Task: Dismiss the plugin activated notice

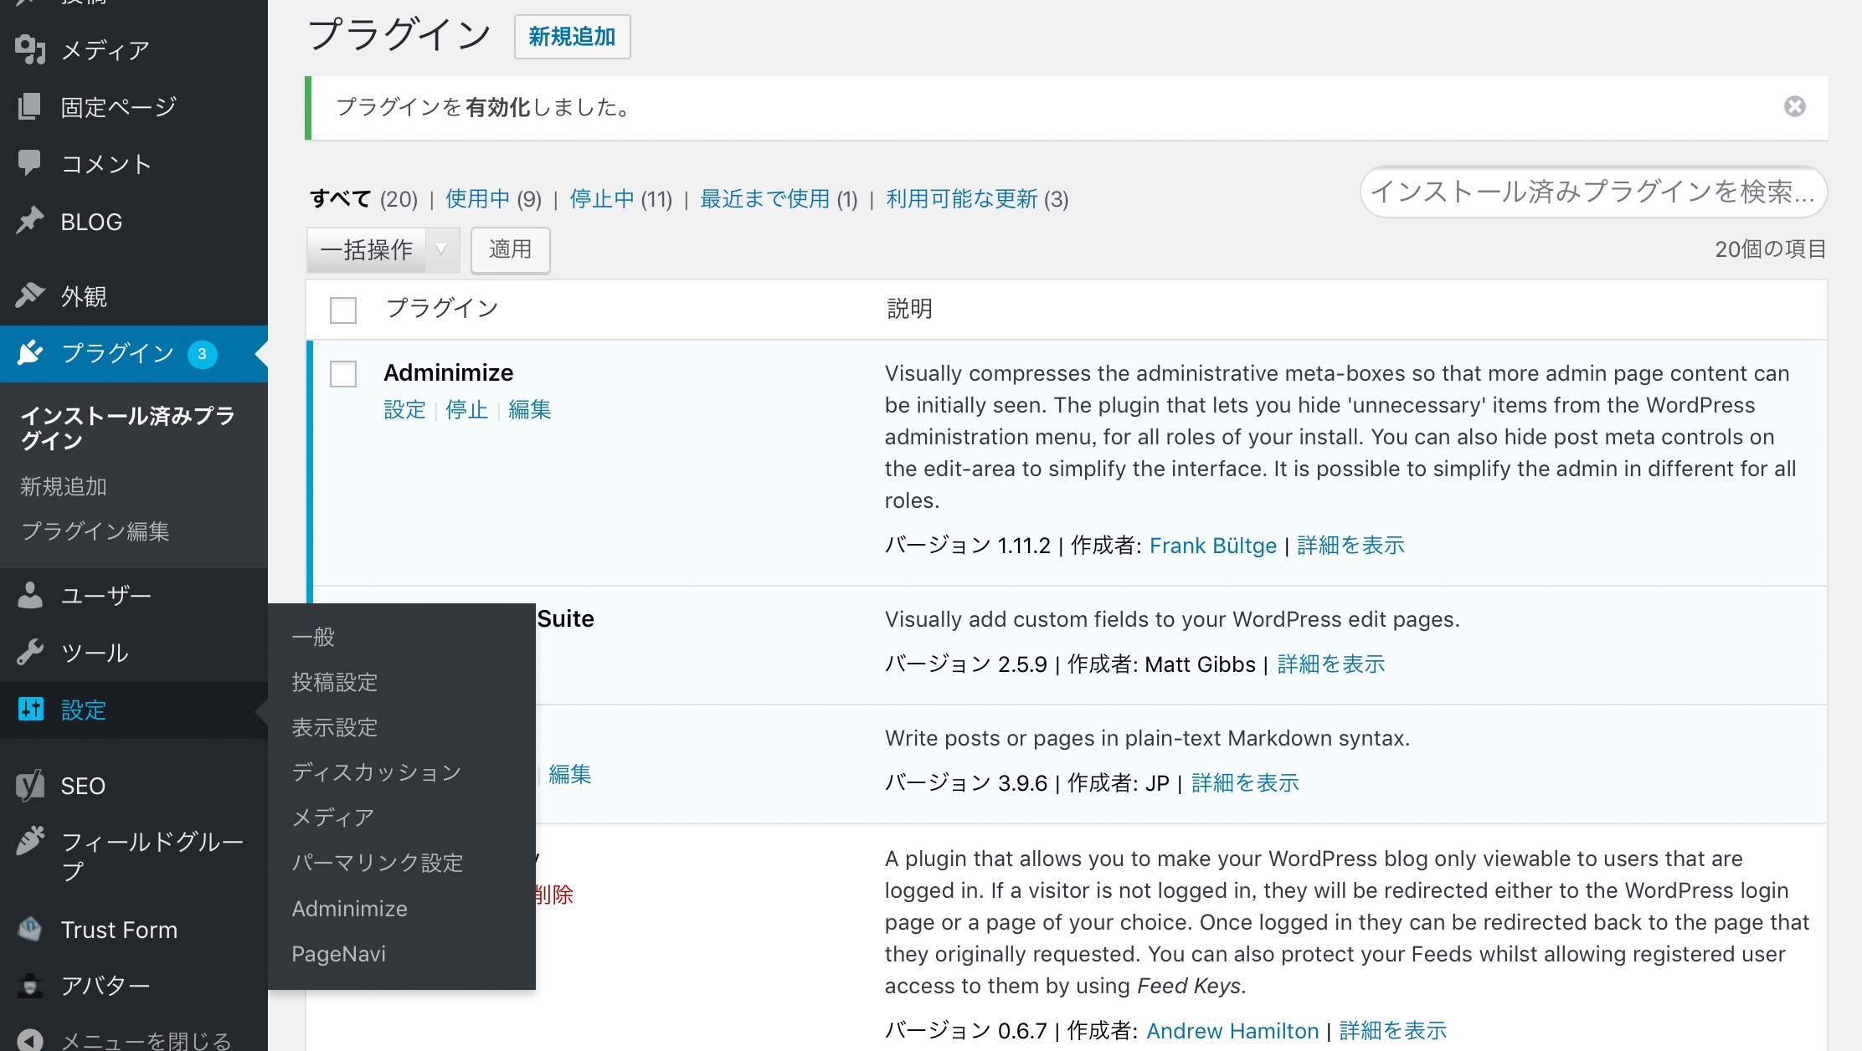Action: pyautogui.click(x=1794, y=107)
